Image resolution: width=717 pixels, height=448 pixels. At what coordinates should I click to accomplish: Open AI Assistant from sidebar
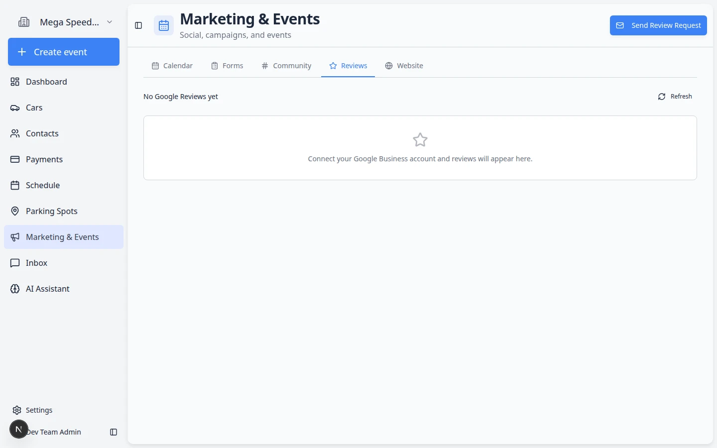coord(64,289)
